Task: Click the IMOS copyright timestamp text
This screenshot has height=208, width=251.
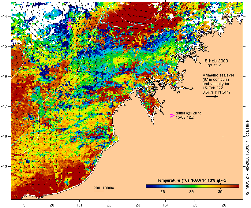Action: click(247, 158)
